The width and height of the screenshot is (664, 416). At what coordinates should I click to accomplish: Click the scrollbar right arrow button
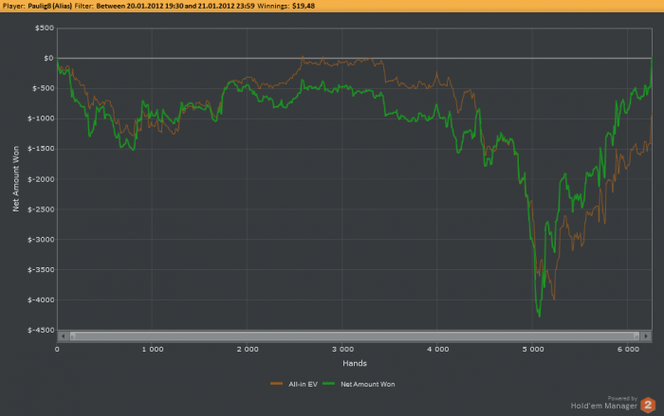tap(646, 336)
